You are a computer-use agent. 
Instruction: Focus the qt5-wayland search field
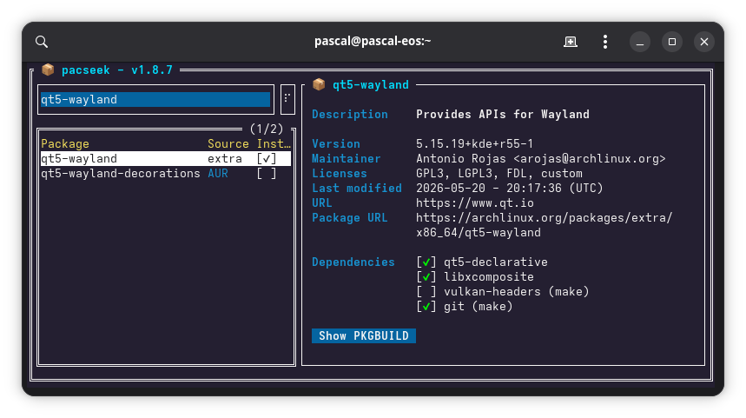coord(155,99)
